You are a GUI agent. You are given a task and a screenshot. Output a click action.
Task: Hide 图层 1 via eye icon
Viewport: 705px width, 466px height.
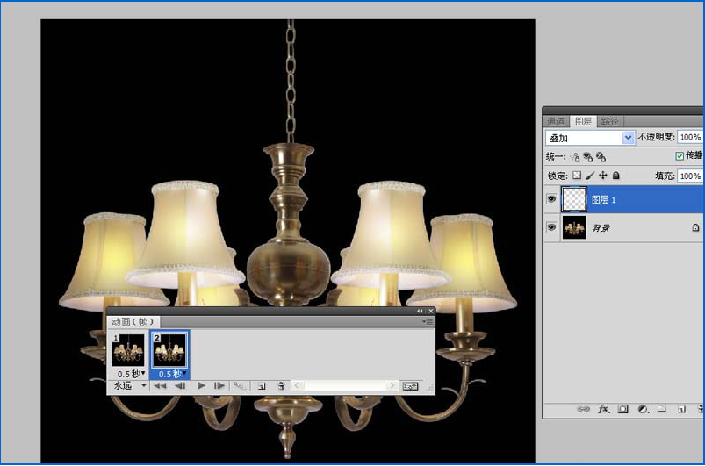coord(551,199)
